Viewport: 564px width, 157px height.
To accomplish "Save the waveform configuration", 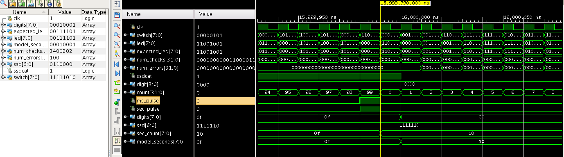I will tap(117, 15).
